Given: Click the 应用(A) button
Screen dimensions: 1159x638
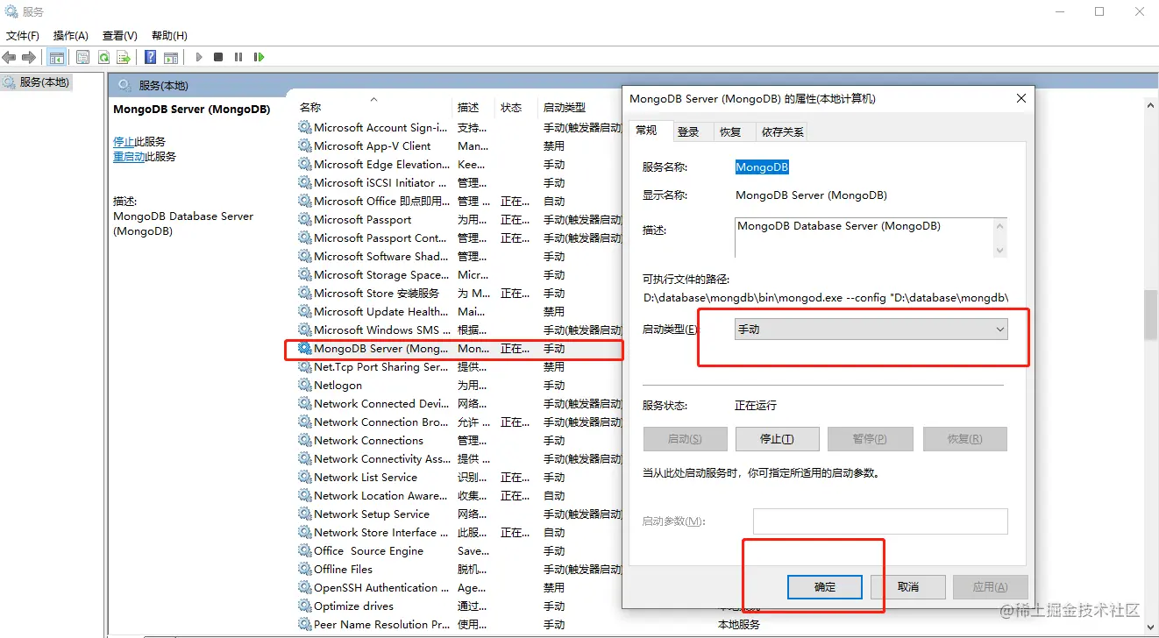Looking at the screenshot, I should click(990, 587).
